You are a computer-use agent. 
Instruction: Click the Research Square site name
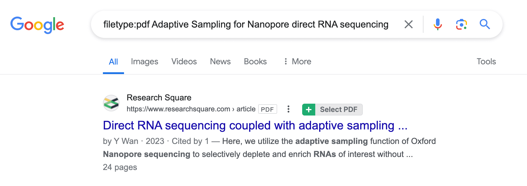point(159,98)
